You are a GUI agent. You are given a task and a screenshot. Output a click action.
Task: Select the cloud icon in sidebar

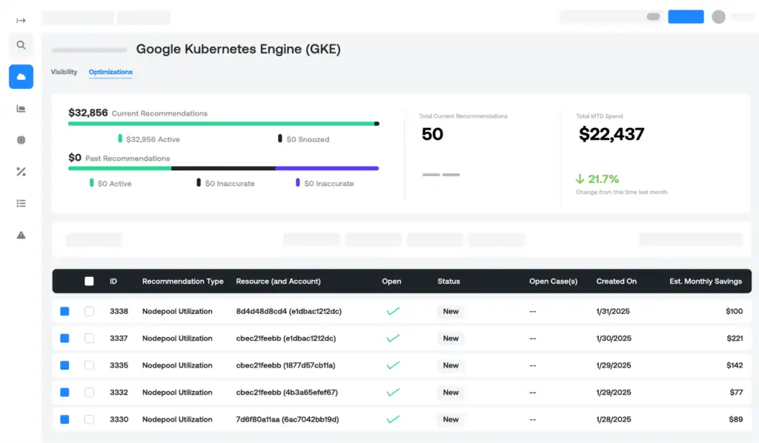coord(21,76)
